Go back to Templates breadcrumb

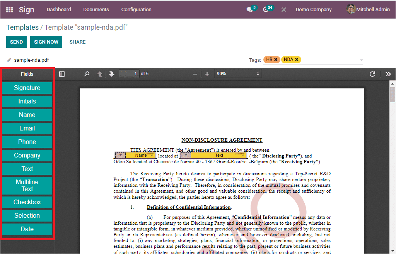(22, 27)
